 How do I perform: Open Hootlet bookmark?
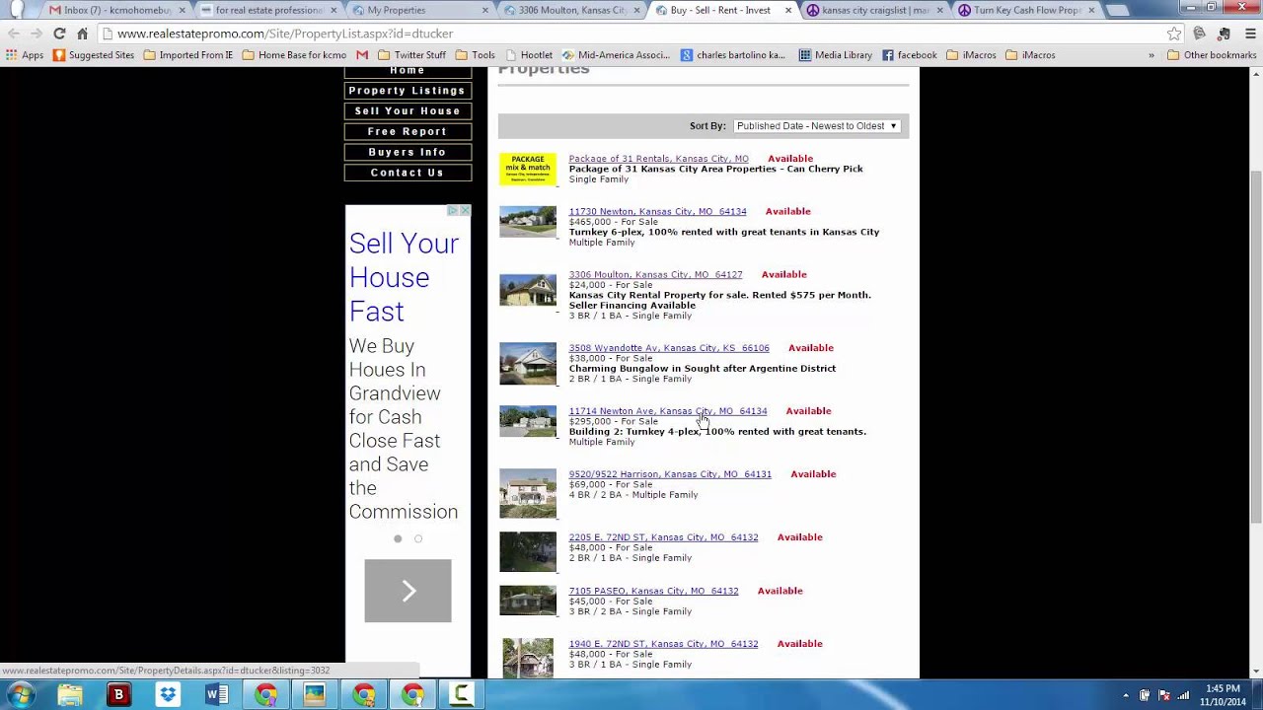pos(529,55)
